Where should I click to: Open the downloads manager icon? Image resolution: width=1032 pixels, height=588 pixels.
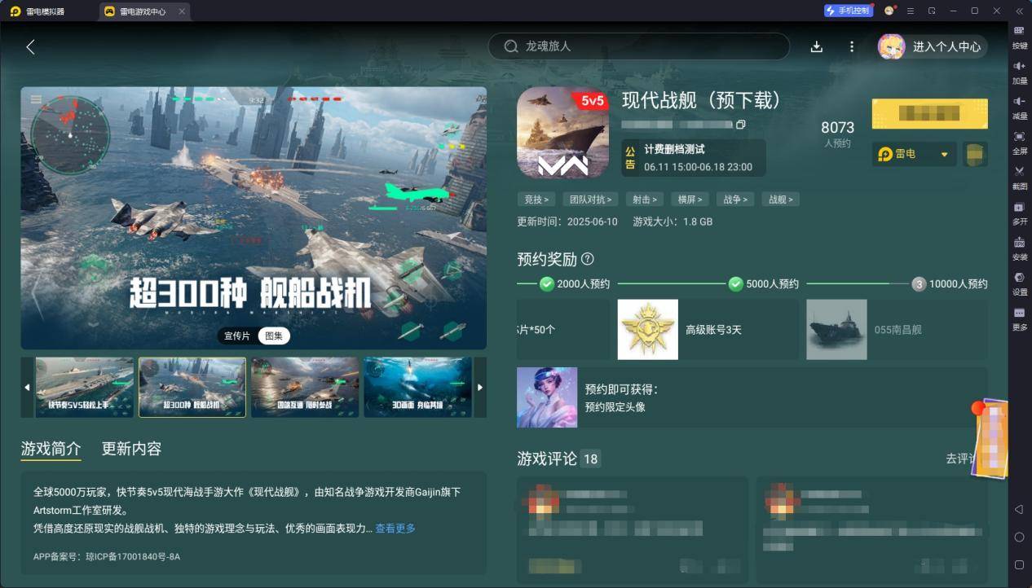[x=817, y=46]
